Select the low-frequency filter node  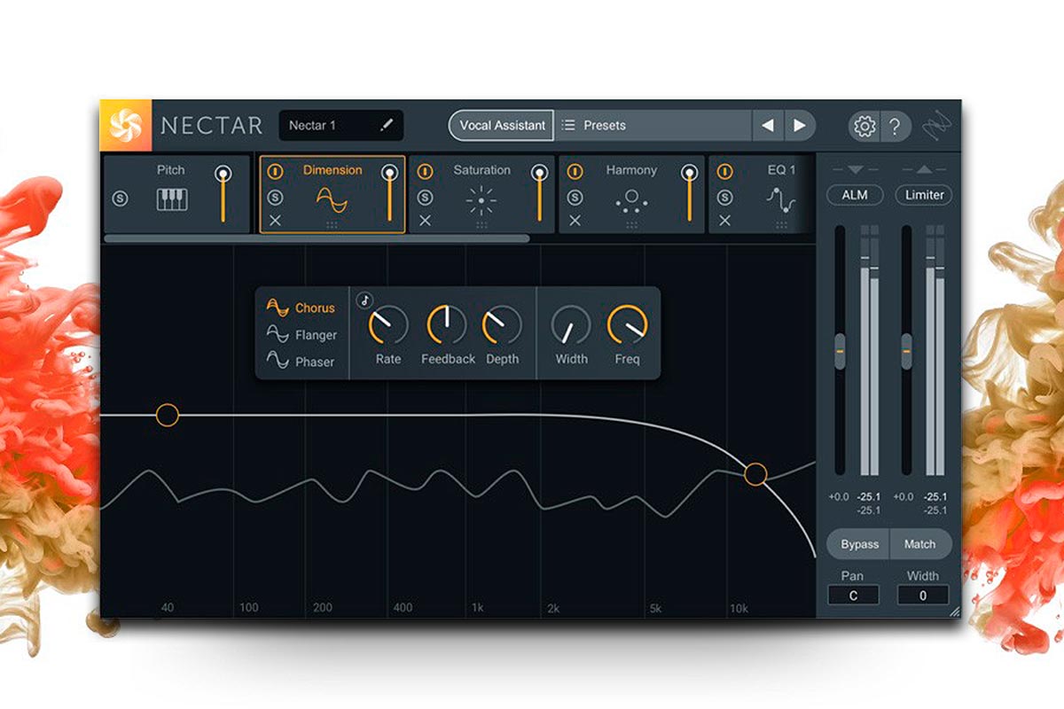pos(168,415)
